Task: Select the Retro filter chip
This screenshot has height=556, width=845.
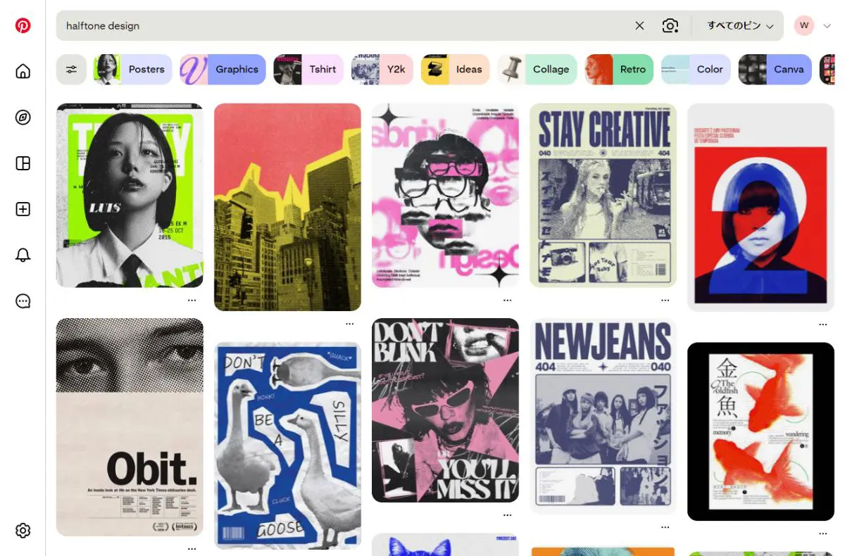Action: click(x=619, y=70)
